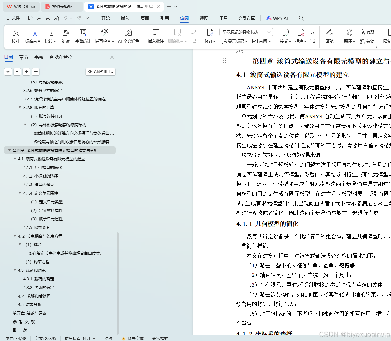Open the quick access toolbar dropdown arrow

(x=87, y=18)
